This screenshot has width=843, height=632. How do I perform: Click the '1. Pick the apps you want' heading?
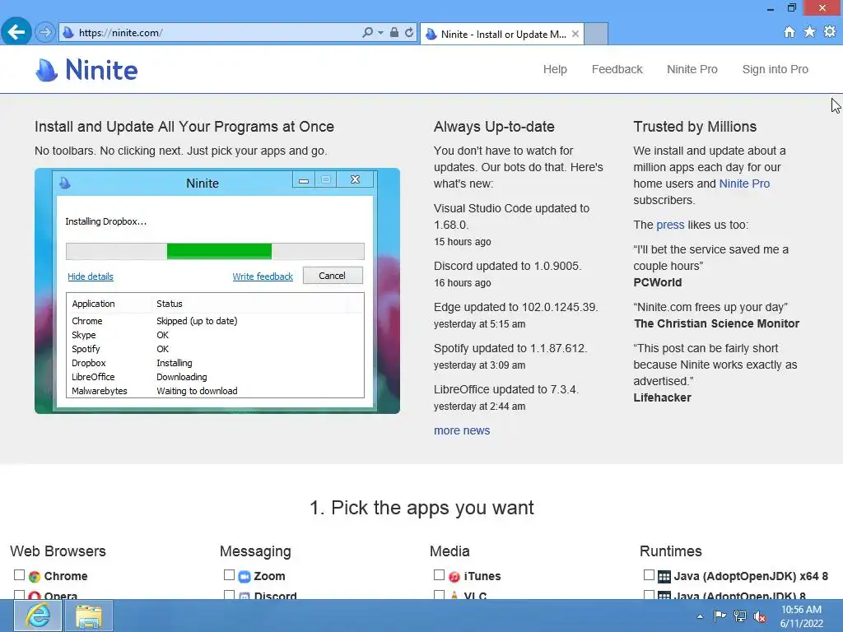pyautogui.click(x=421, y=507)
